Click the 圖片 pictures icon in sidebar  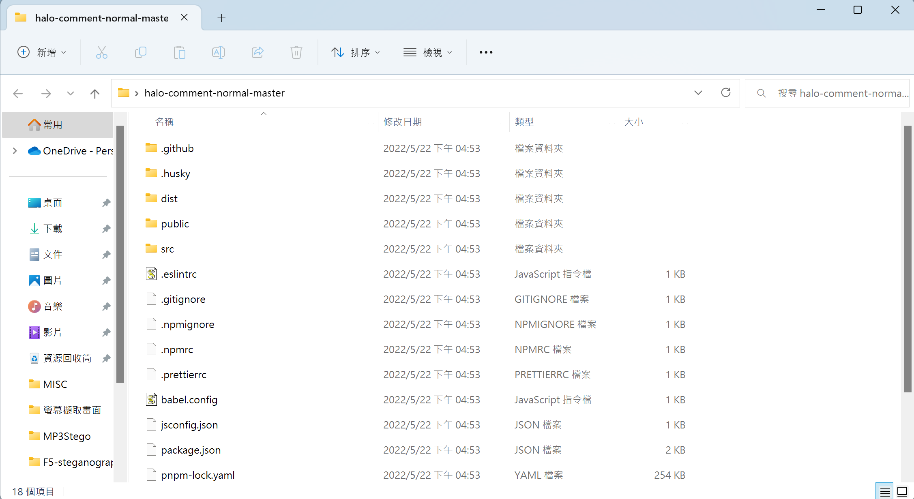point(34,281)
